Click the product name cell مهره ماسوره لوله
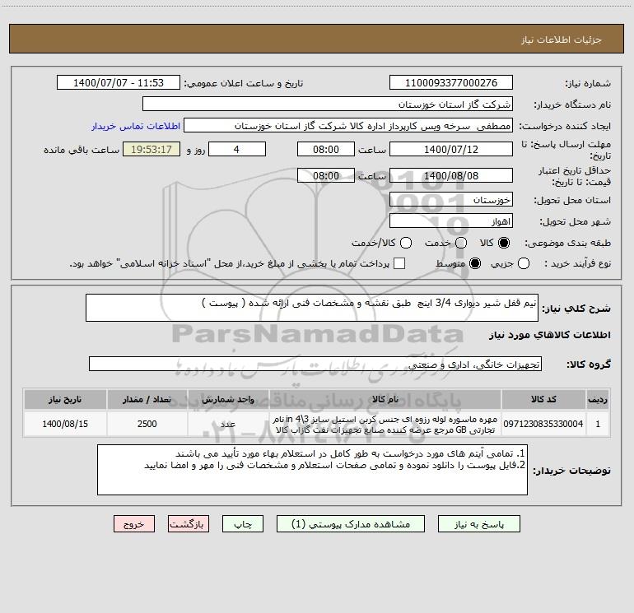Screen dimensions: 634x613 pyautogui.click(x=385, y=424)
